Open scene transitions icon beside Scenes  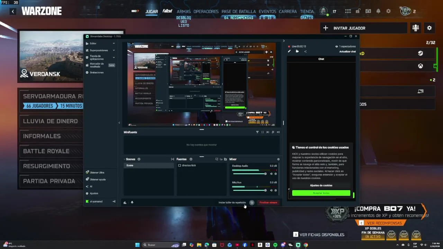[172, 159]
